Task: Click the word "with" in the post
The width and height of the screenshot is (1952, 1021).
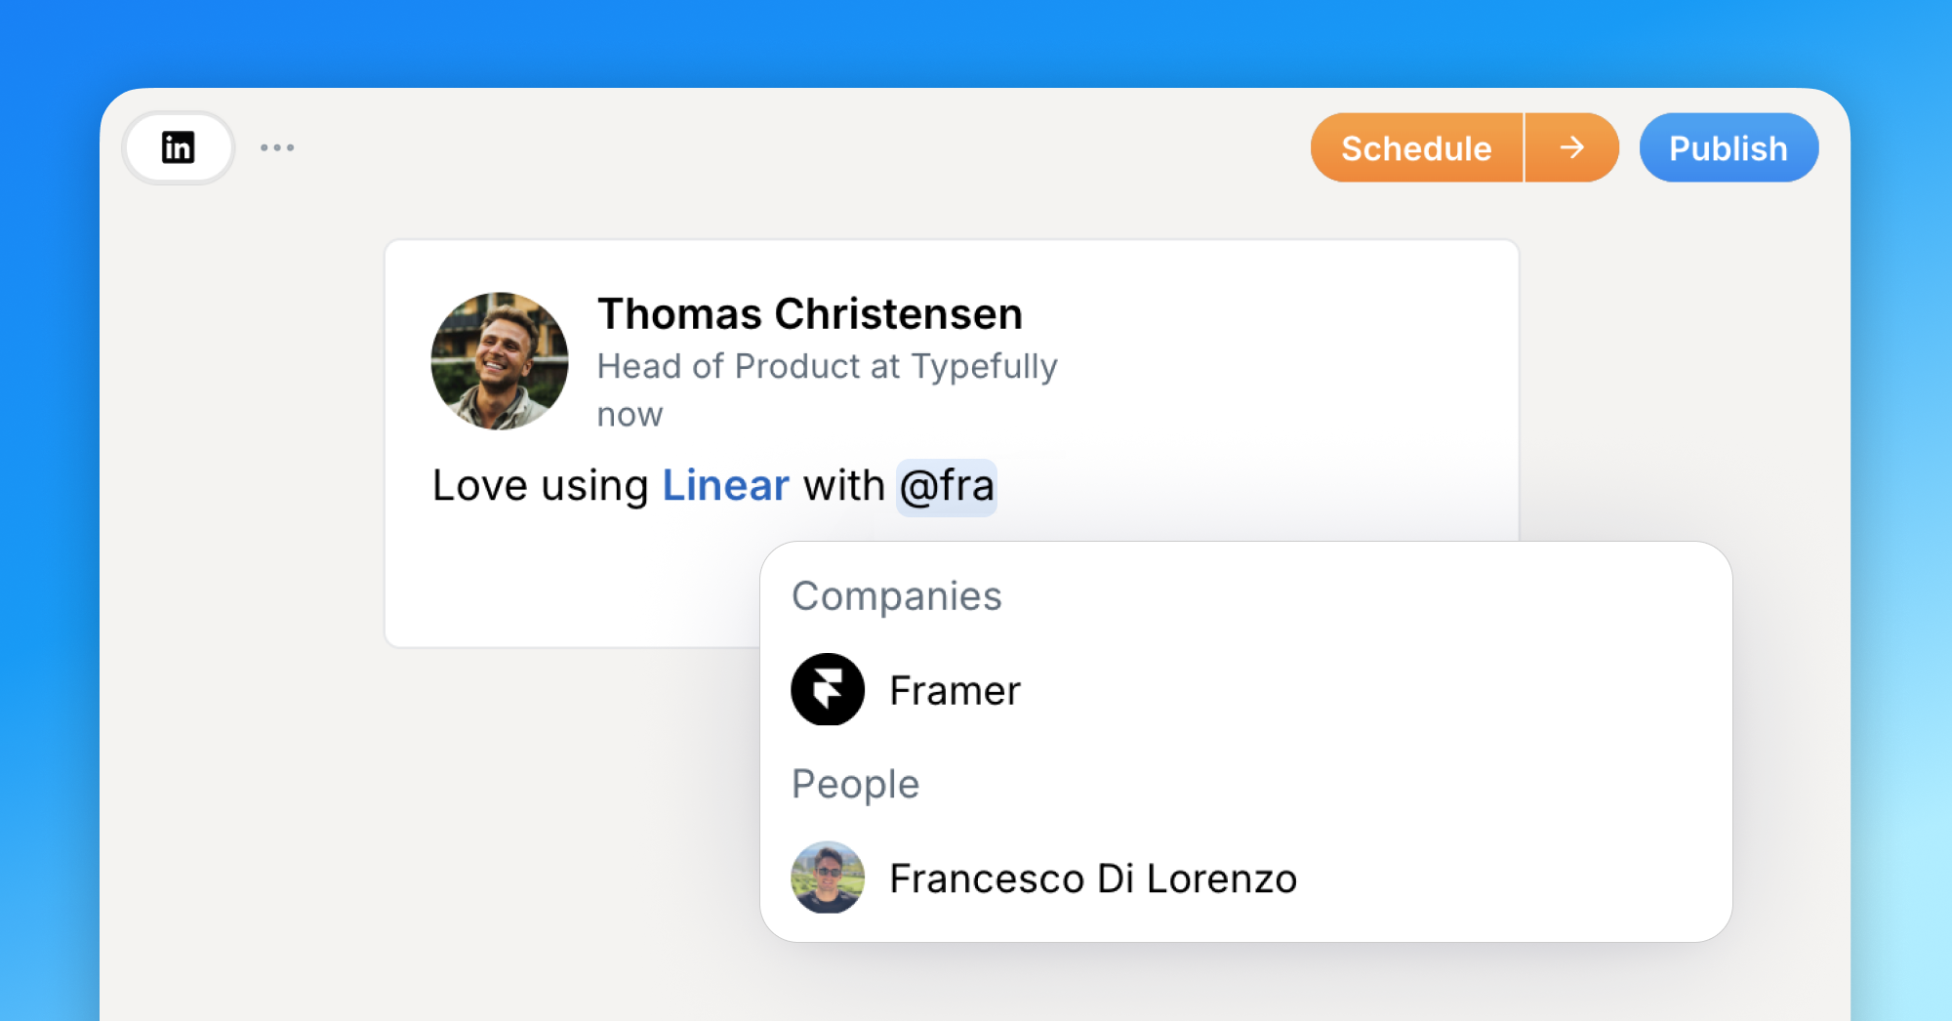Action: [x=843, y=486]
